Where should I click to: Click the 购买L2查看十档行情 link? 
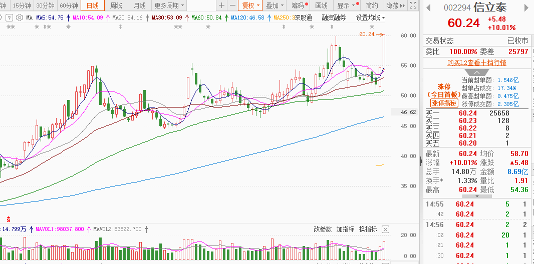tap(476, 63)
